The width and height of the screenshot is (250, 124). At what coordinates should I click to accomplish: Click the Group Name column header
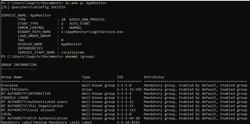tap(11, 77)
